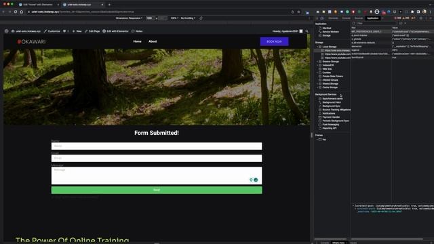Open the What's New drawer tab
434x244 pixels.
point(338,243)
